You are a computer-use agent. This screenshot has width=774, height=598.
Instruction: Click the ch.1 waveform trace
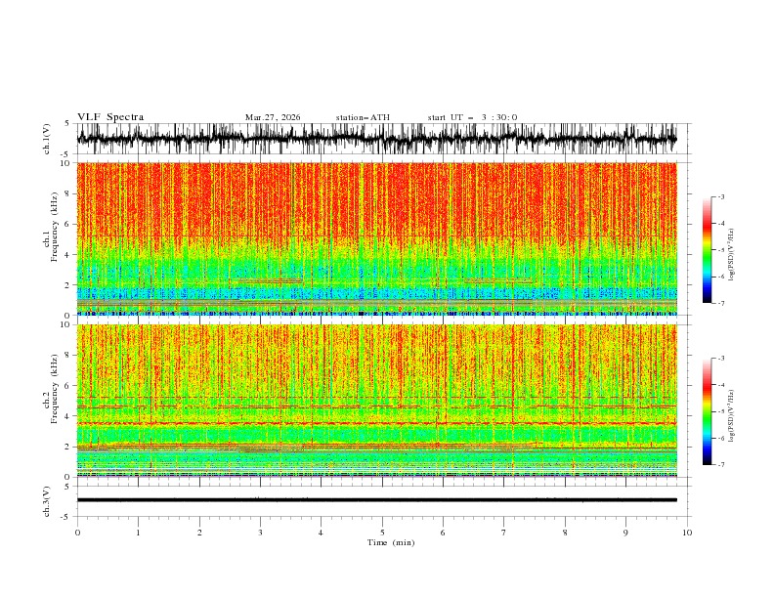[x=376, y=139]
